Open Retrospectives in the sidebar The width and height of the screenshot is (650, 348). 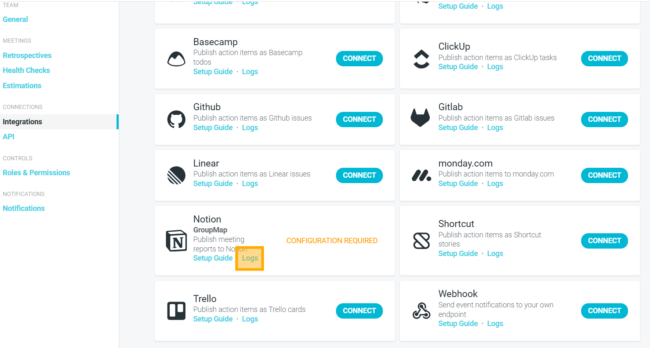27,56
